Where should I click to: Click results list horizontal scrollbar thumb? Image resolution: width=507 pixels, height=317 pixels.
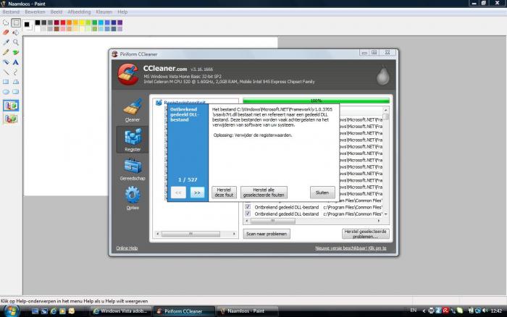coord(273,221)
